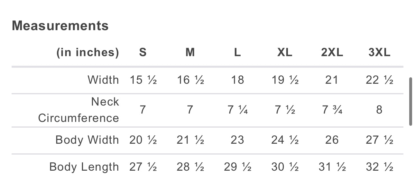Screen dimensions: 415x179
Task: Select Body Length value 27 ½ for S
Action: (143, 167)
